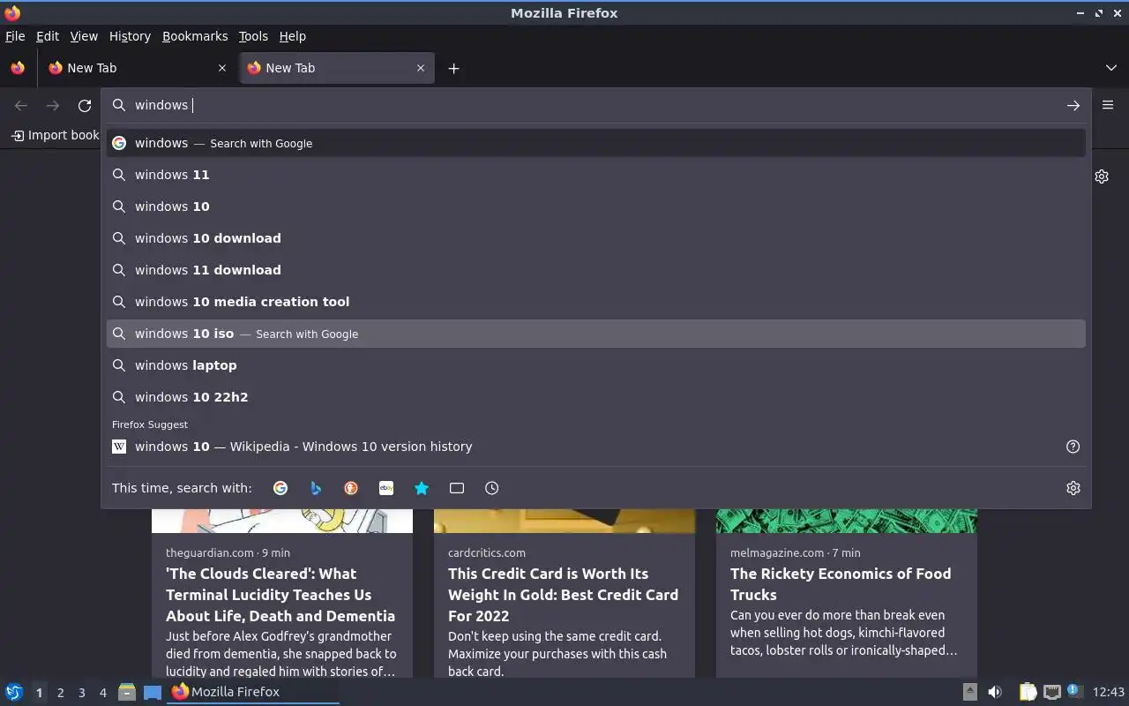Viewport: 1129px width, 706px height.
Task: Select the second New Tab
Action: (336, 68)
